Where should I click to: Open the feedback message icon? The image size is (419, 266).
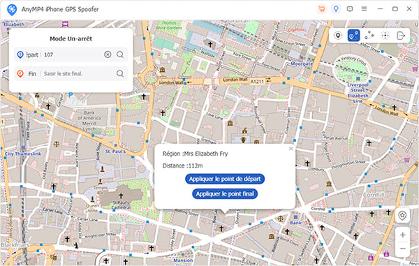pos(350,9)
